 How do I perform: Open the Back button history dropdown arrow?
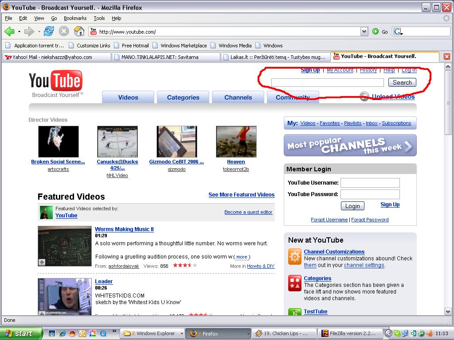coord(19,31)
